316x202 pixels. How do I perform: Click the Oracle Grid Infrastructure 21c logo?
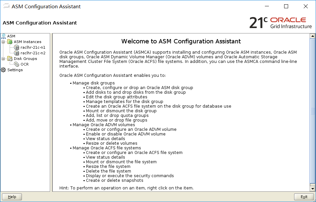pyautogui.click(x=280, y=23)
